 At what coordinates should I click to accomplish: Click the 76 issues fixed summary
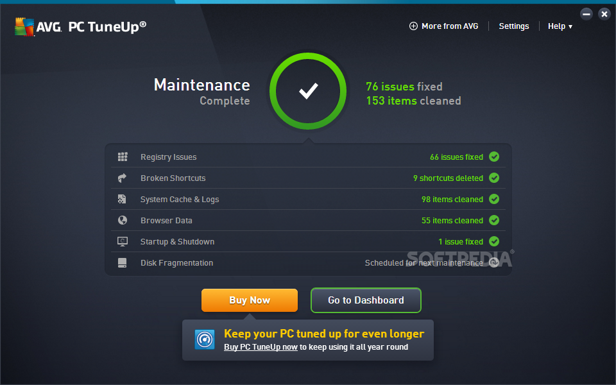[x=404, y=87]
